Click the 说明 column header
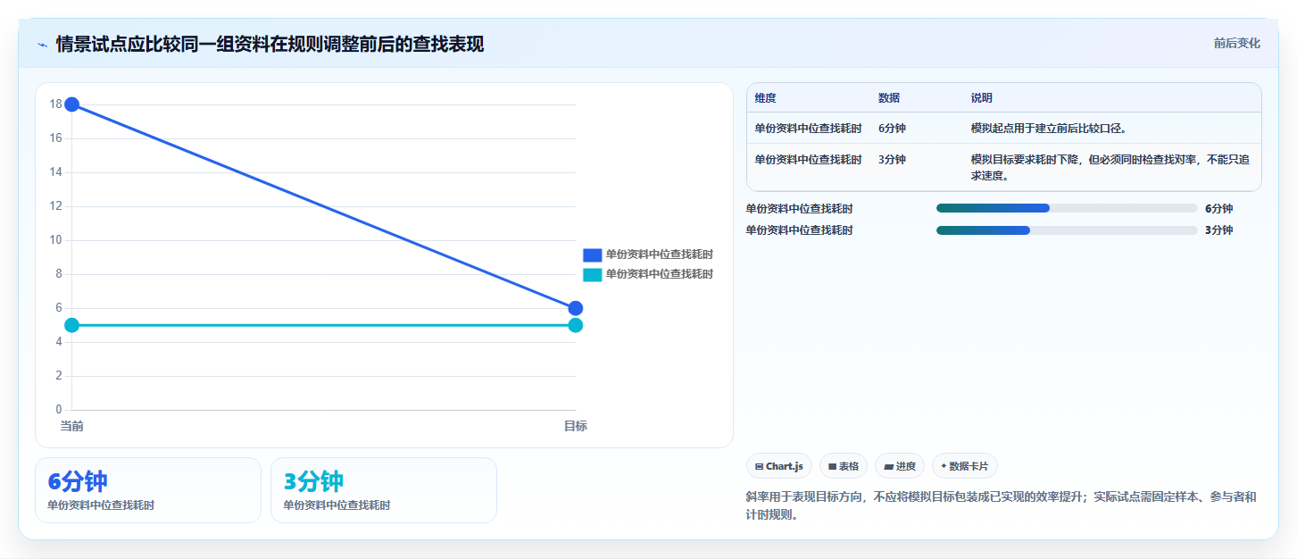This screenshot has width=1297, height=559. [x=982, y=98]
